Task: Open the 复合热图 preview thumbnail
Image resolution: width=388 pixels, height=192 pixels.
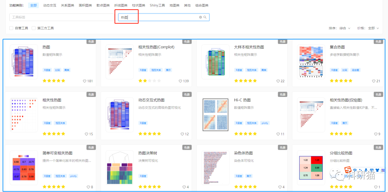Action: point(311,62)
